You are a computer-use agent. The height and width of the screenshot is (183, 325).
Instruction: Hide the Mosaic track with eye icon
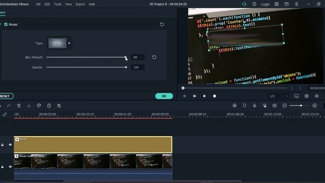tap(10, 144)
